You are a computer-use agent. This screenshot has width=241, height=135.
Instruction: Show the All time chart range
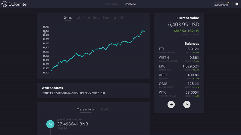(x=121, y=18)
